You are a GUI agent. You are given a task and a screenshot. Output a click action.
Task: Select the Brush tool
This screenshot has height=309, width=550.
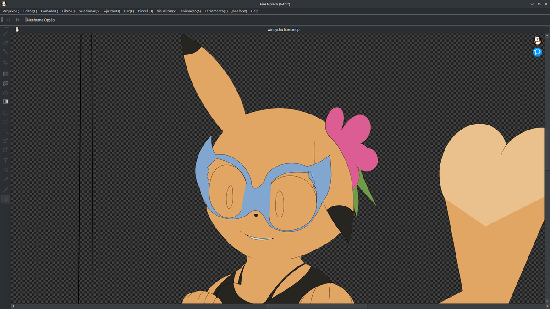click(x=5, y=33)
